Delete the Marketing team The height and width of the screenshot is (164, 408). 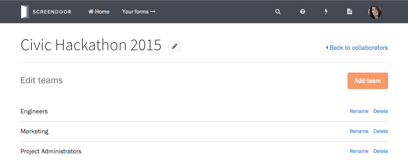[381, 131]
